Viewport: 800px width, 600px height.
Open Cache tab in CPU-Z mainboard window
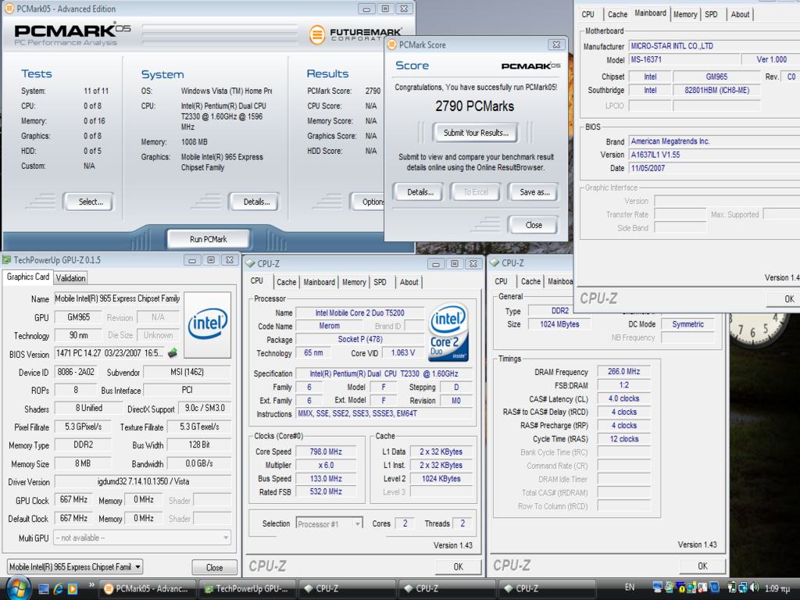pyautogui.click(x=617, y=14)
